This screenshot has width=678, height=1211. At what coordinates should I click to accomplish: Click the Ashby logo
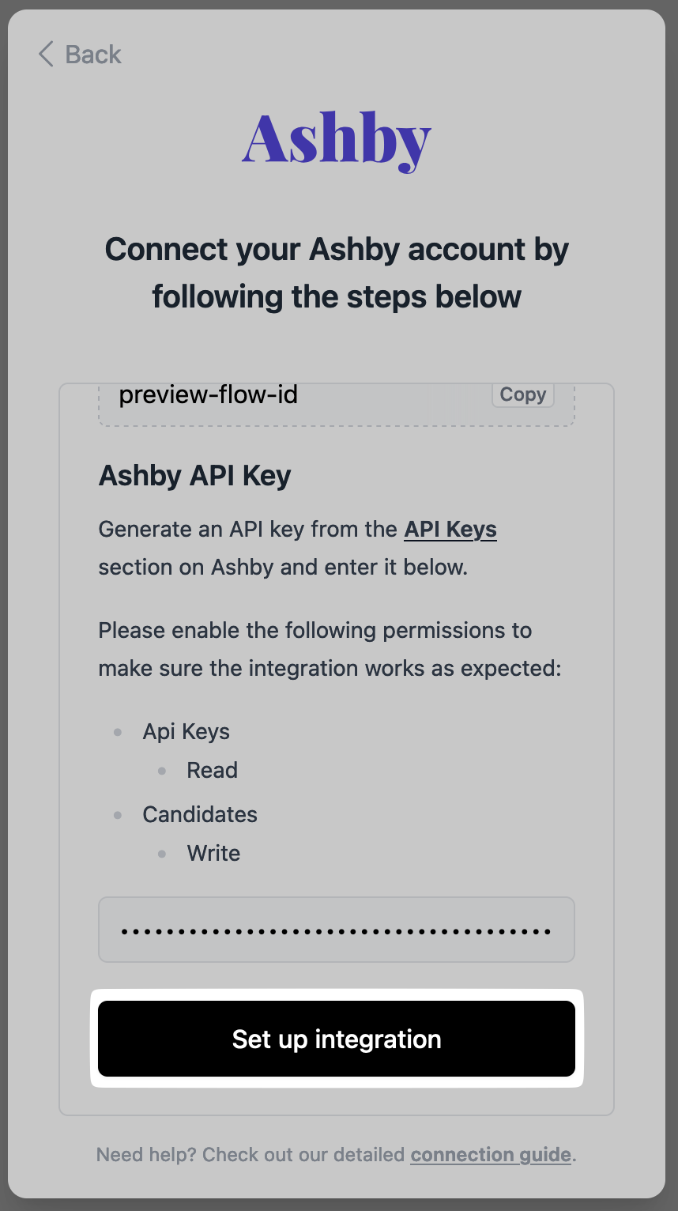coord(337,141)
